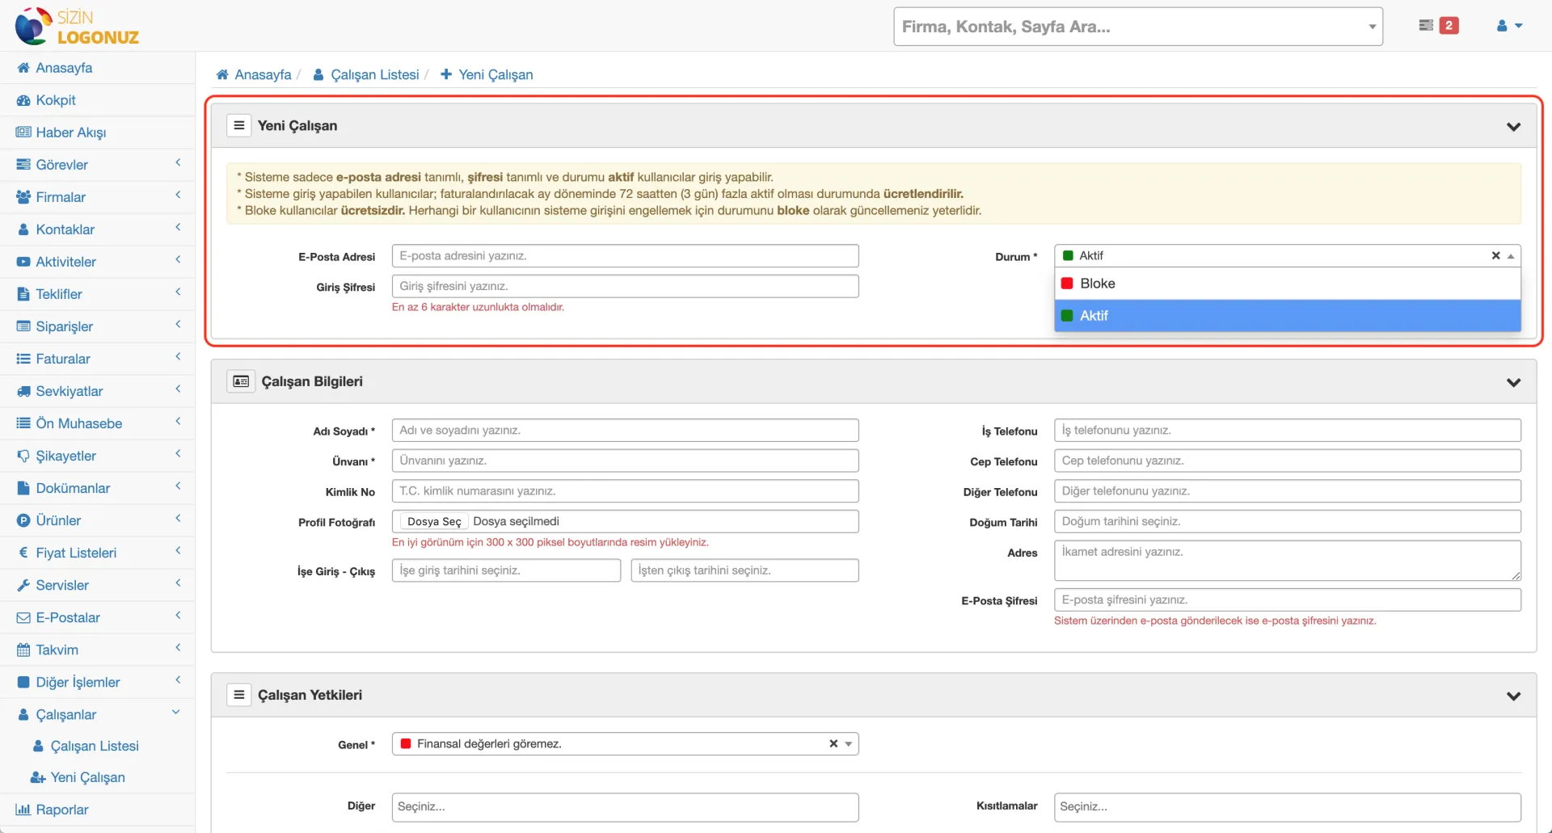Clear the Genel selection with the X
1552x833 pixels.
(833, 743)
